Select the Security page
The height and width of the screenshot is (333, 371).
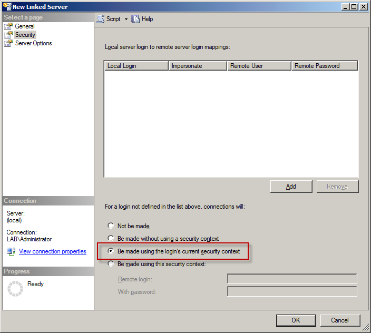[x=25, y=35]
